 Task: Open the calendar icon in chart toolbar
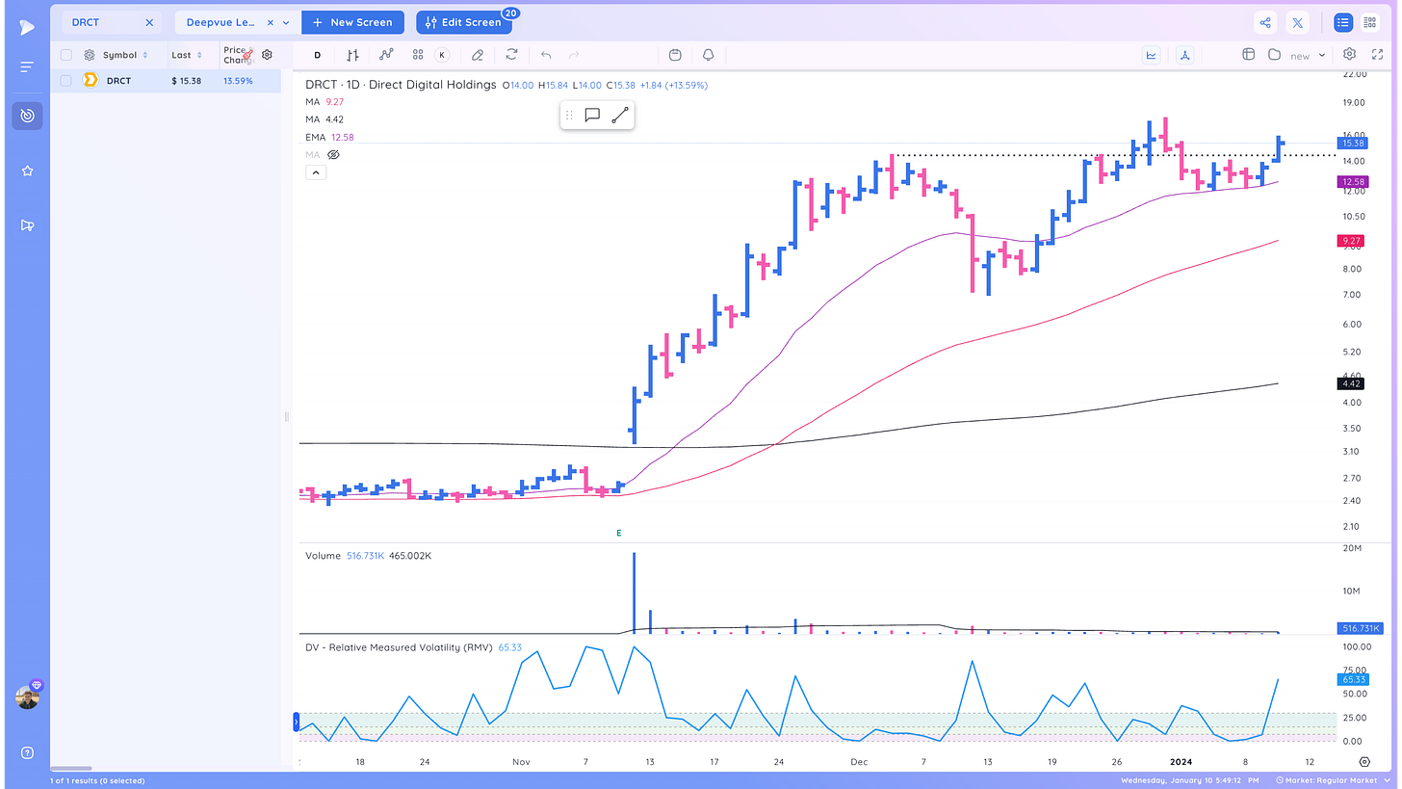point(675,55)
